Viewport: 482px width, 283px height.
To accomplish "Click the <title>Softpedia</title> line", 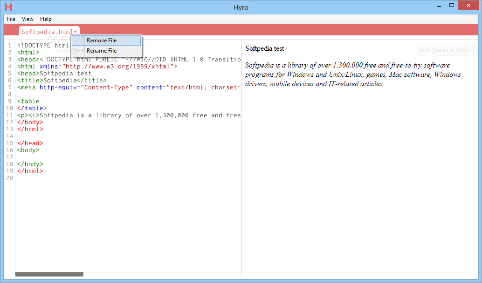I will [x=62, y=81].
